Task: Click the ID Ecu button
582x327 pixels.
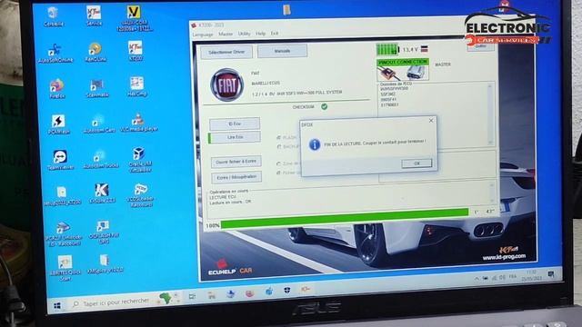Action: [x=235, y=124]
